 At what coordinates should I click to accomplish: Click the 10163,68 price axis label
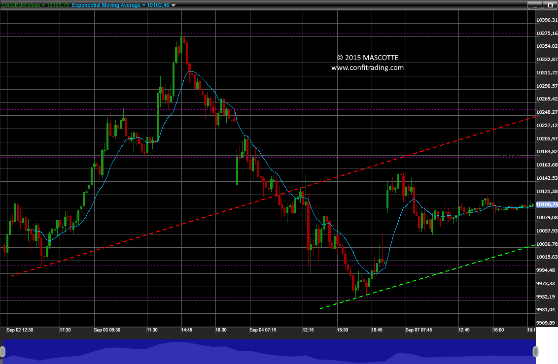pos(547,165)
